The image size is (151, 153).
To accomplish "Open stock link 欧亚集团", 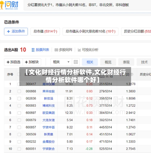I will click(x=49, y=113).
